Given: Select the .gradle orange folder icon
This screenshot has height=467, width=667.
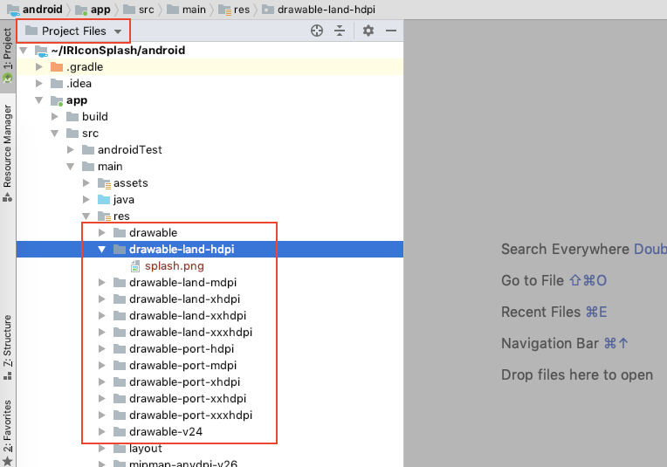Looking at the screenshot, I should tap(57, 66).
